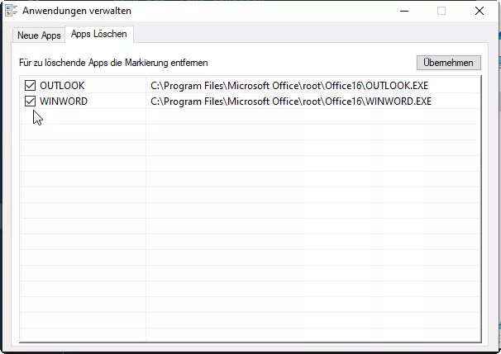Click the greyed-out maximize button
Viewport: 501px width, 354px height.
(441, 11)
